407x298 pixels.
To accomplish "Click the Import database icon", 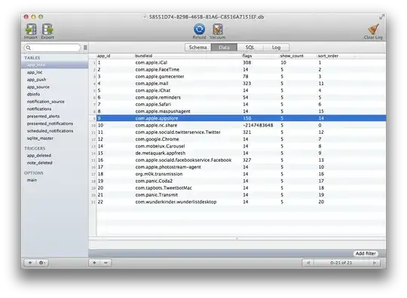I will click(31, 29).
